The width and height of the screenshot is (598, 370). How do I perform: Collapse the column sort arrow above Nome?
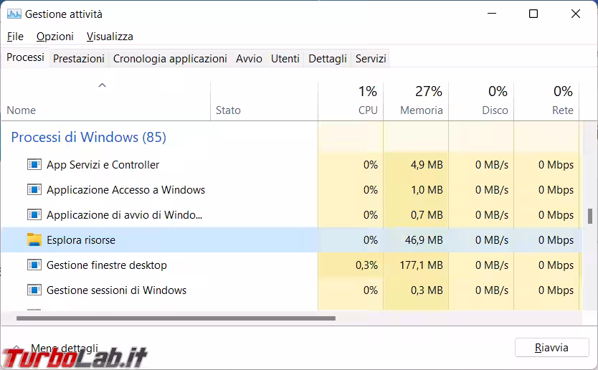(x=102, y=85)
